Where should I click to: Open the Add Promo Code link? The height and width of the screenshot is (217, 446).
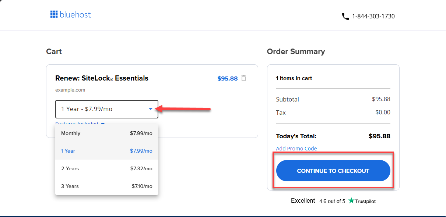pos(296,149)
